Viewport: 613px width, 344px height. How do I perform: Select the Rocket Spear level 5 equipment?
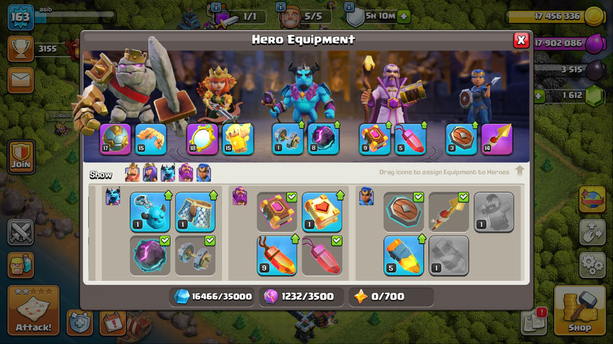(404, 256)
